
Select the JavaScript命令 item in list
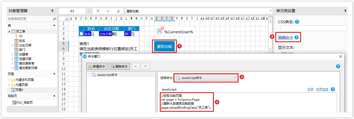pos(107,75)
